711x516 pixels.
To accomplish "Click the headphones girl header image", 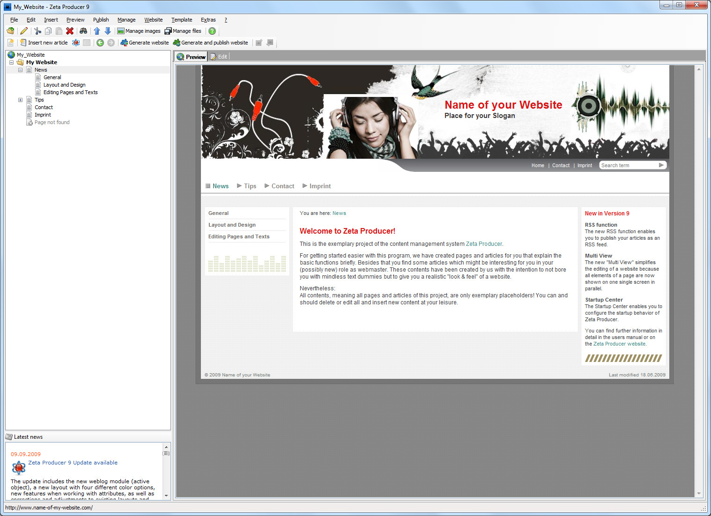I will coord(370,127).
